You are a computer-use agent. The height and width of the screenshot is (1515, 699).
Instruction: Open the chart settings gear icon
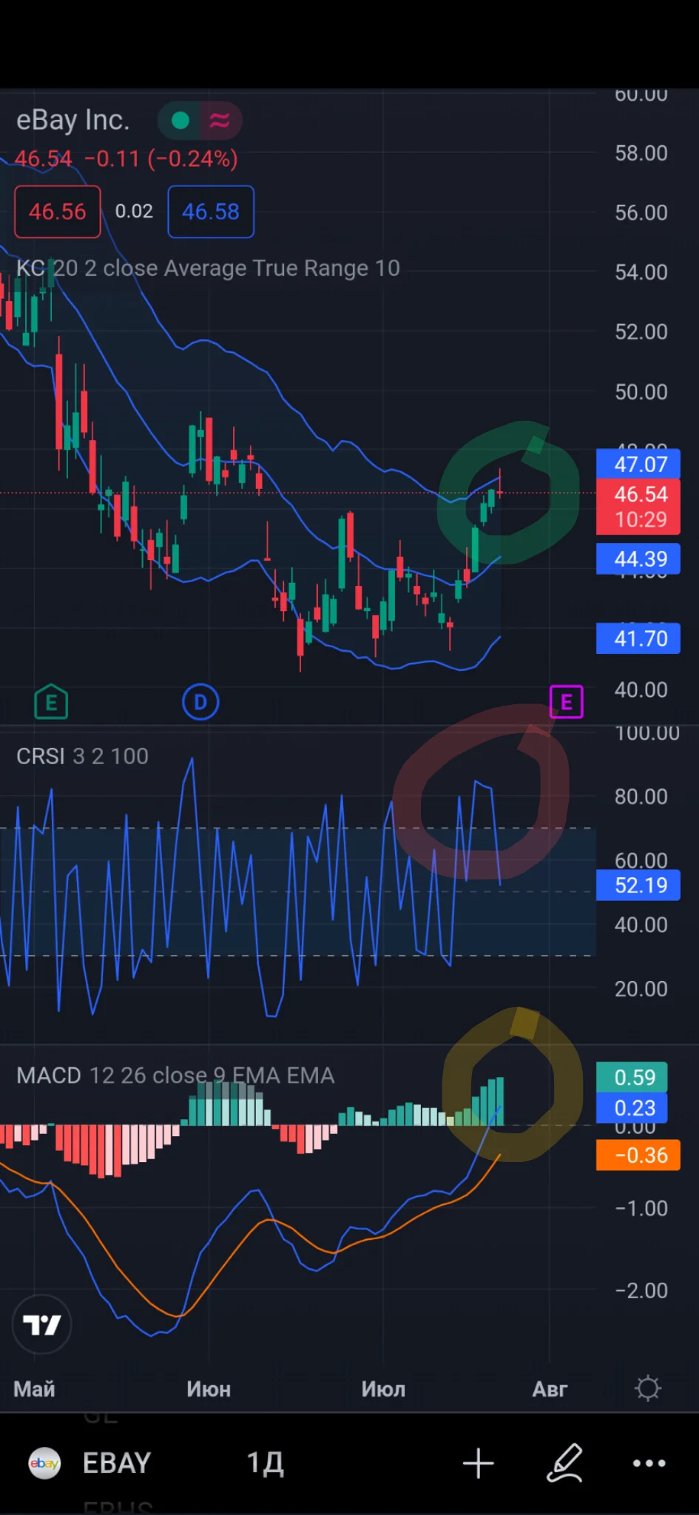648,1389
